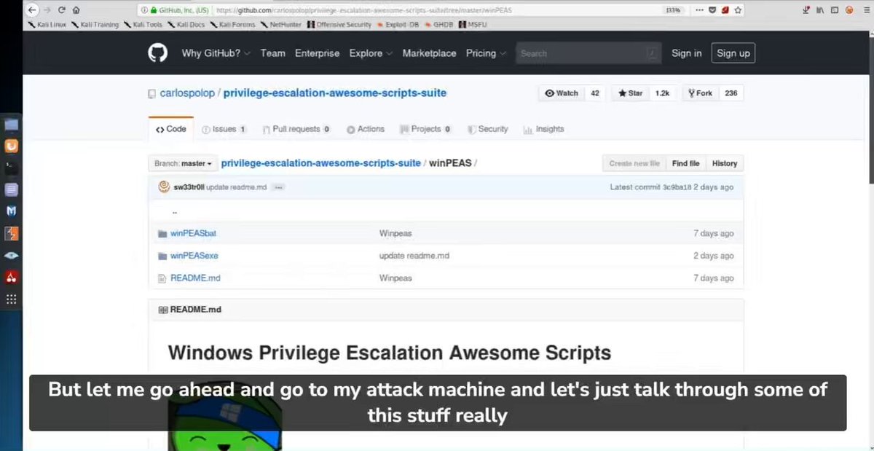Click the Create new file button

click(x=634, y=164)
